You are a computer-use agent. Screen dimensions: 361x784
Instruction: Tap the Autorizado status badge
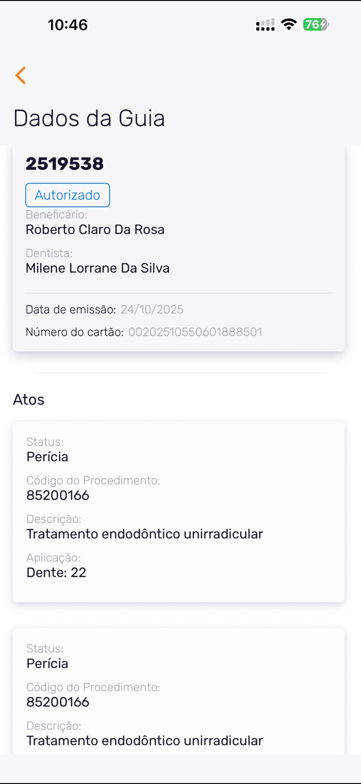pos(68,195)
